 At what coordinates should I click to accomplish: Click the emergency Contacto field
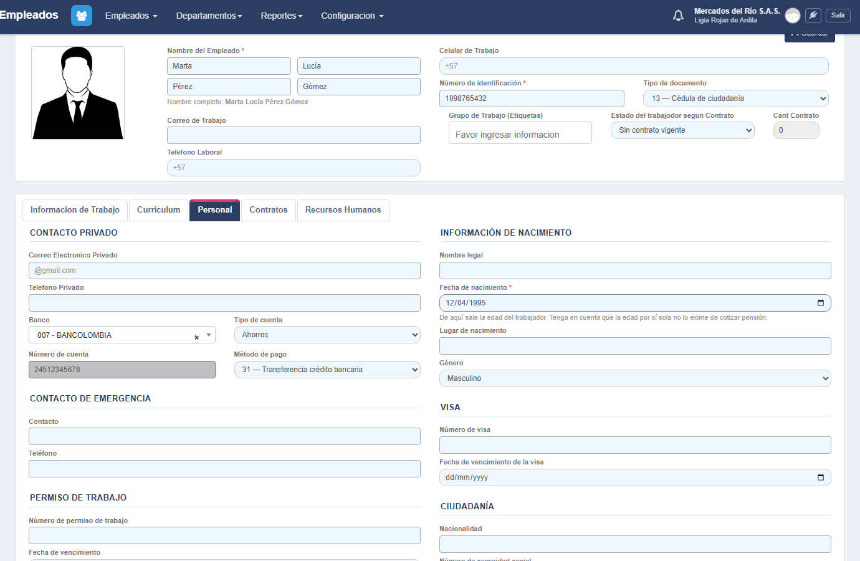pos(224,436)
